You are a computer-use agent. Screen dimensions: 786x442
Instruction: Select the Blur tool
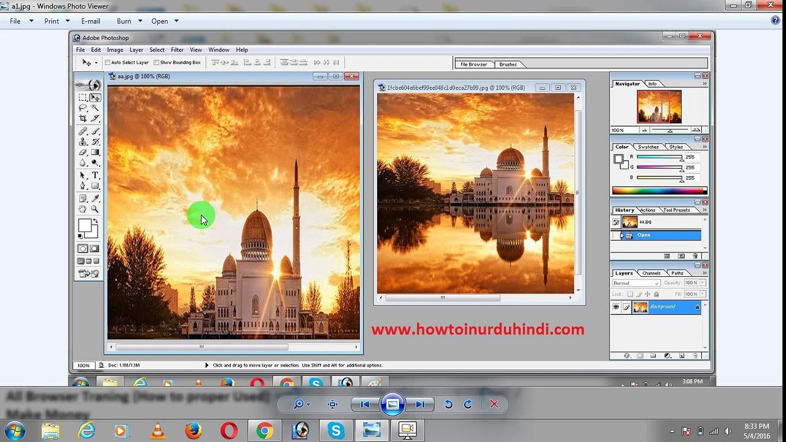coord(83,163)
